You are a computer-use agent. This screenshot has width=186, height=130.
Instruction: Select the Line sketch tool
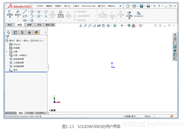click(25, 12)
